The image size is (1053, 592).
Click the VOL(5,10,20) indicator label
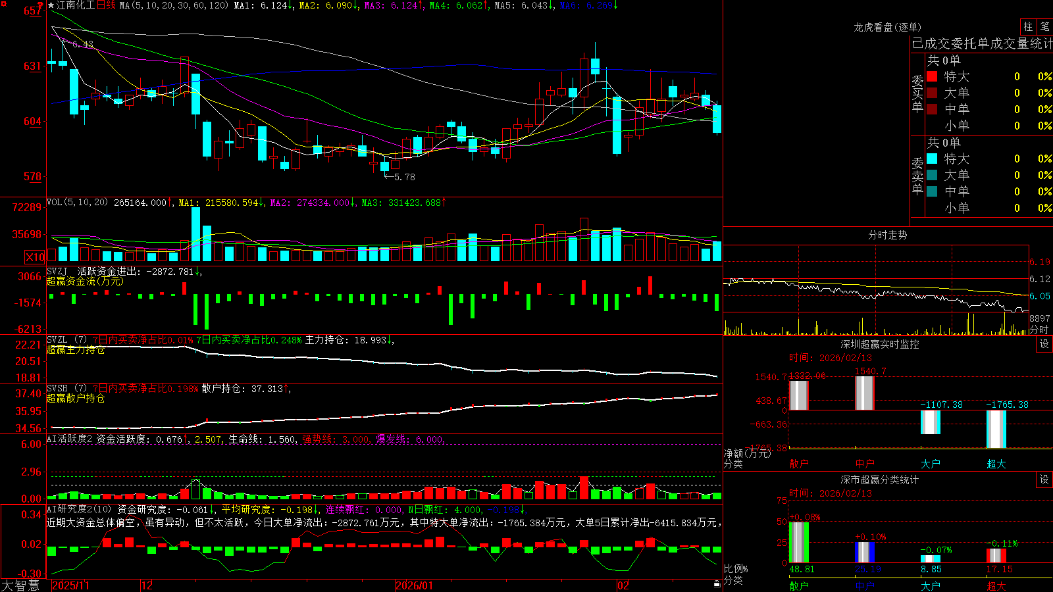[x=78, y=203]
